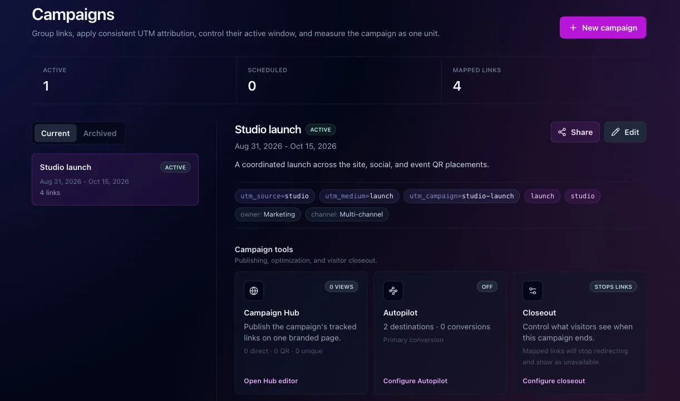Click the Campaigns page heading
The height and width of the screenshot is (401, 680).
click(x=73, y=14)
